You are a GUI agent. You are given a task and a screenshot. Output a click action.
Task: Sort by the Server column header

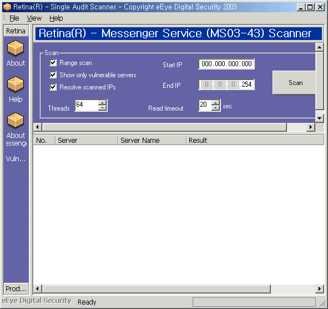tap(87, 140)
